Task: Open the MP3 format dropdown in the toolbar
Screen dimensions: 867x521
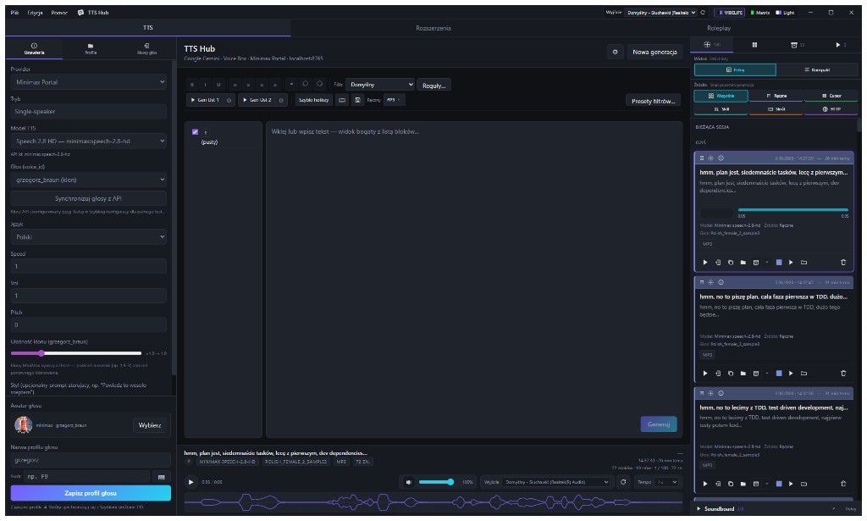Action: click(x=394, y=100)
